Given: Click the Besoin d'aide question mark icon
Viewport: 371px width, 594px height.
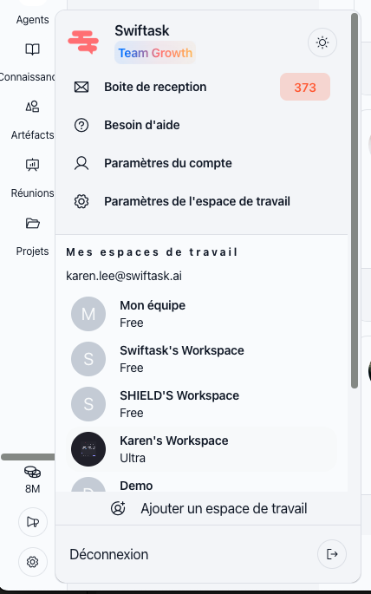Looking at the screenshot, I should 81,125.
